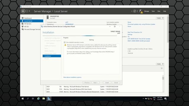Viewport: 189px width, 106px height.
Task: Open the Windows Start menu
Action: pos(22,99)
